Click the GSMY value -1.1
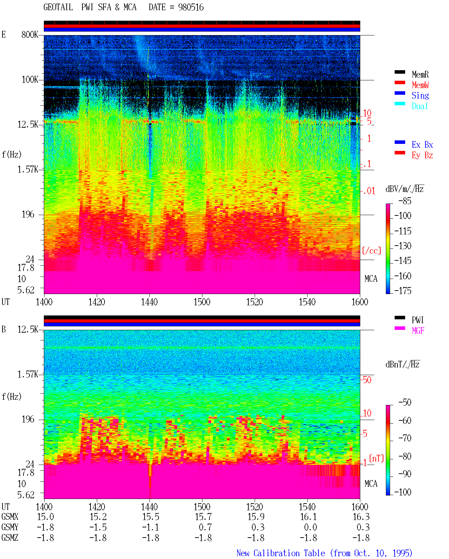Image resolution: width=449 pixels, height=559 pixels. click(x=151, y=527)
